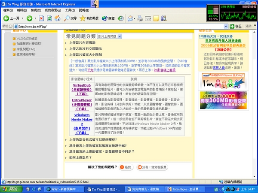Print the page with the printer icon
This screenshot has width=258, height=193.
(140, 18)
